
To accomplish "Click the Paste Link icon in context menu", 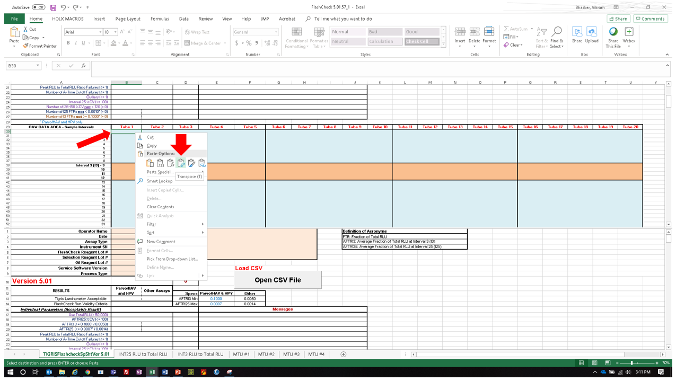I will [x=202, y=163].
